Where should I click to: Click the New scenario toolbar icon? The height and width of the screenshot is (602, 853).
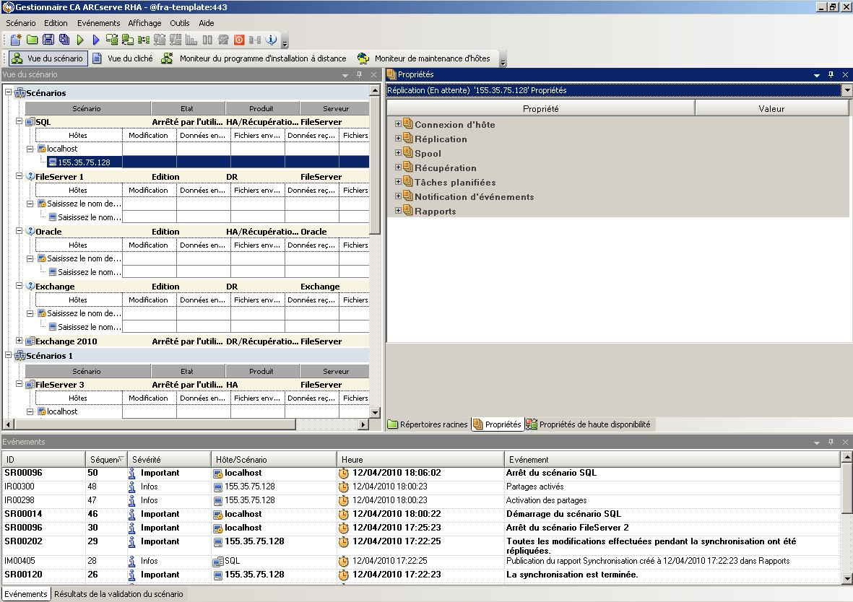click(x=15, y=40)
